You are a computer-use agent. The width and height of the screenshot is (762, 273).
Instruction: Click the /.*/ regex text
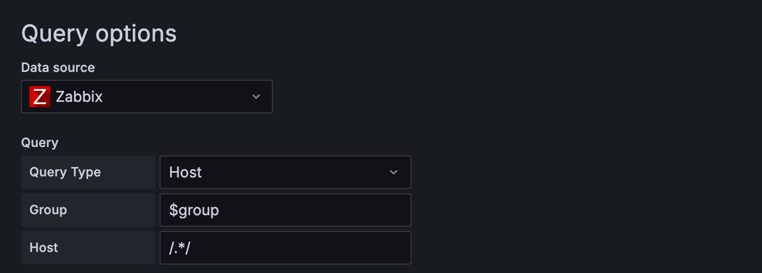(x=179, y=248)
